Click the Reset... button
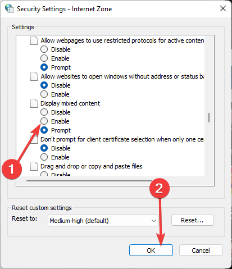The height and width of the screenshot is (269, 232). click(193, 220)
